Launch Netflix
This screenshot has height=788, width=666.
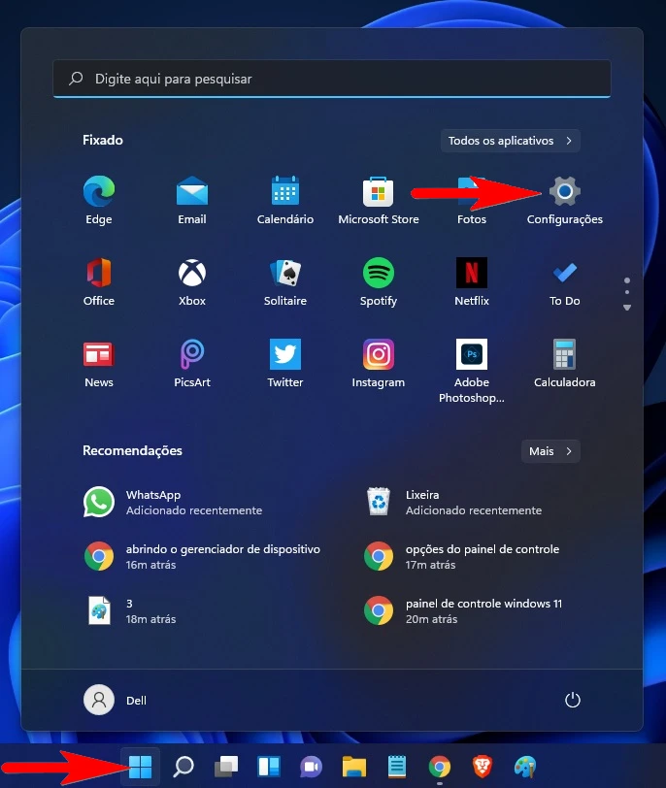(472, 281)
